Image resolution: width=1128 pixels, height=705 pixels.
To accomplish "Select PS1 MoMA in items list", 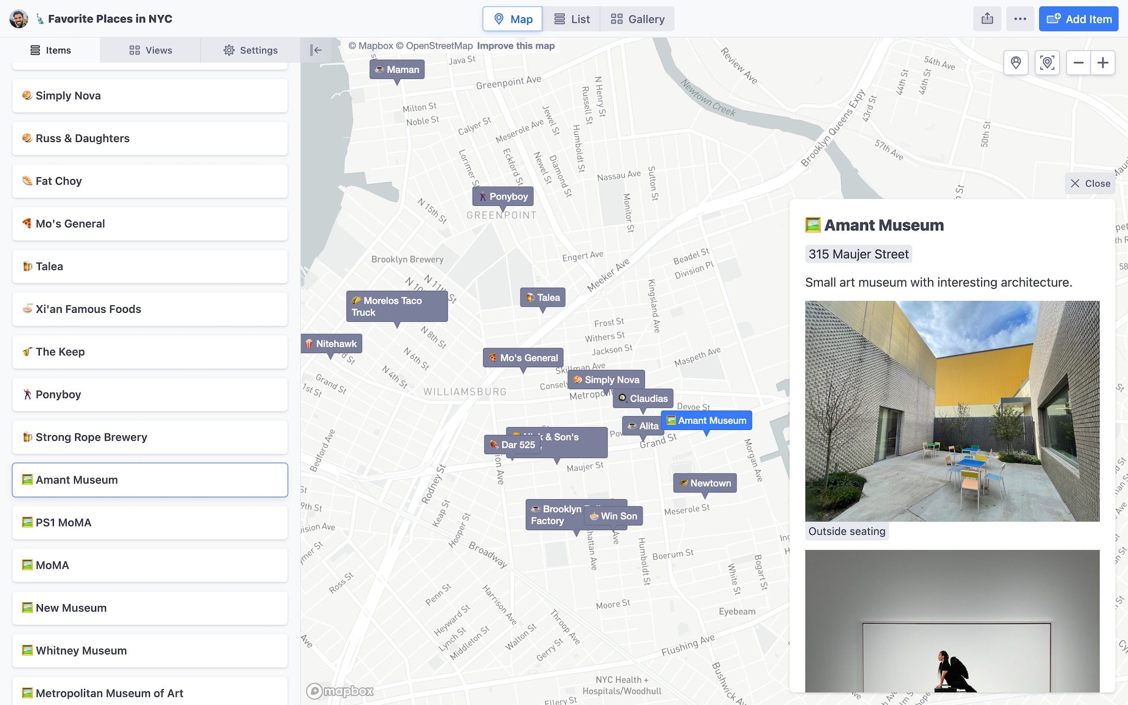I will [150, 522].
